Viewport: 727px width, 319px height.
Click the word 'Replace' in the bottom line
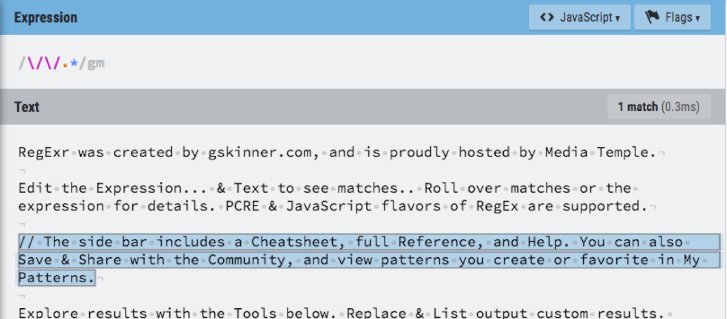click(x=377, y=313)
